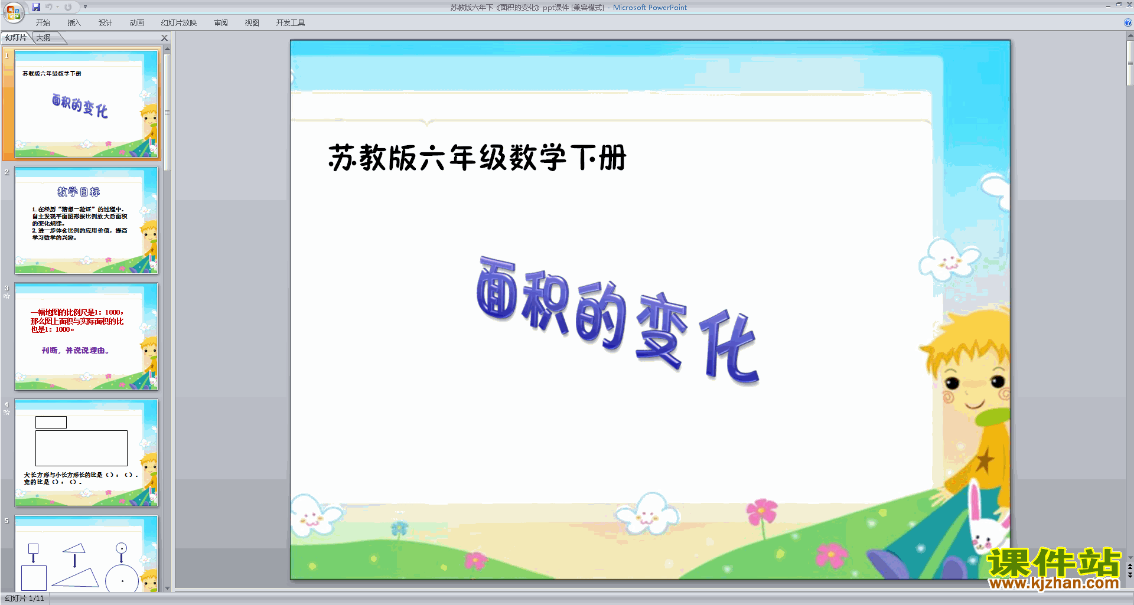Click the thumbnail pane scrollbar handle
Viewport: 1134px width, 605px height.
(x=167, y=112)
